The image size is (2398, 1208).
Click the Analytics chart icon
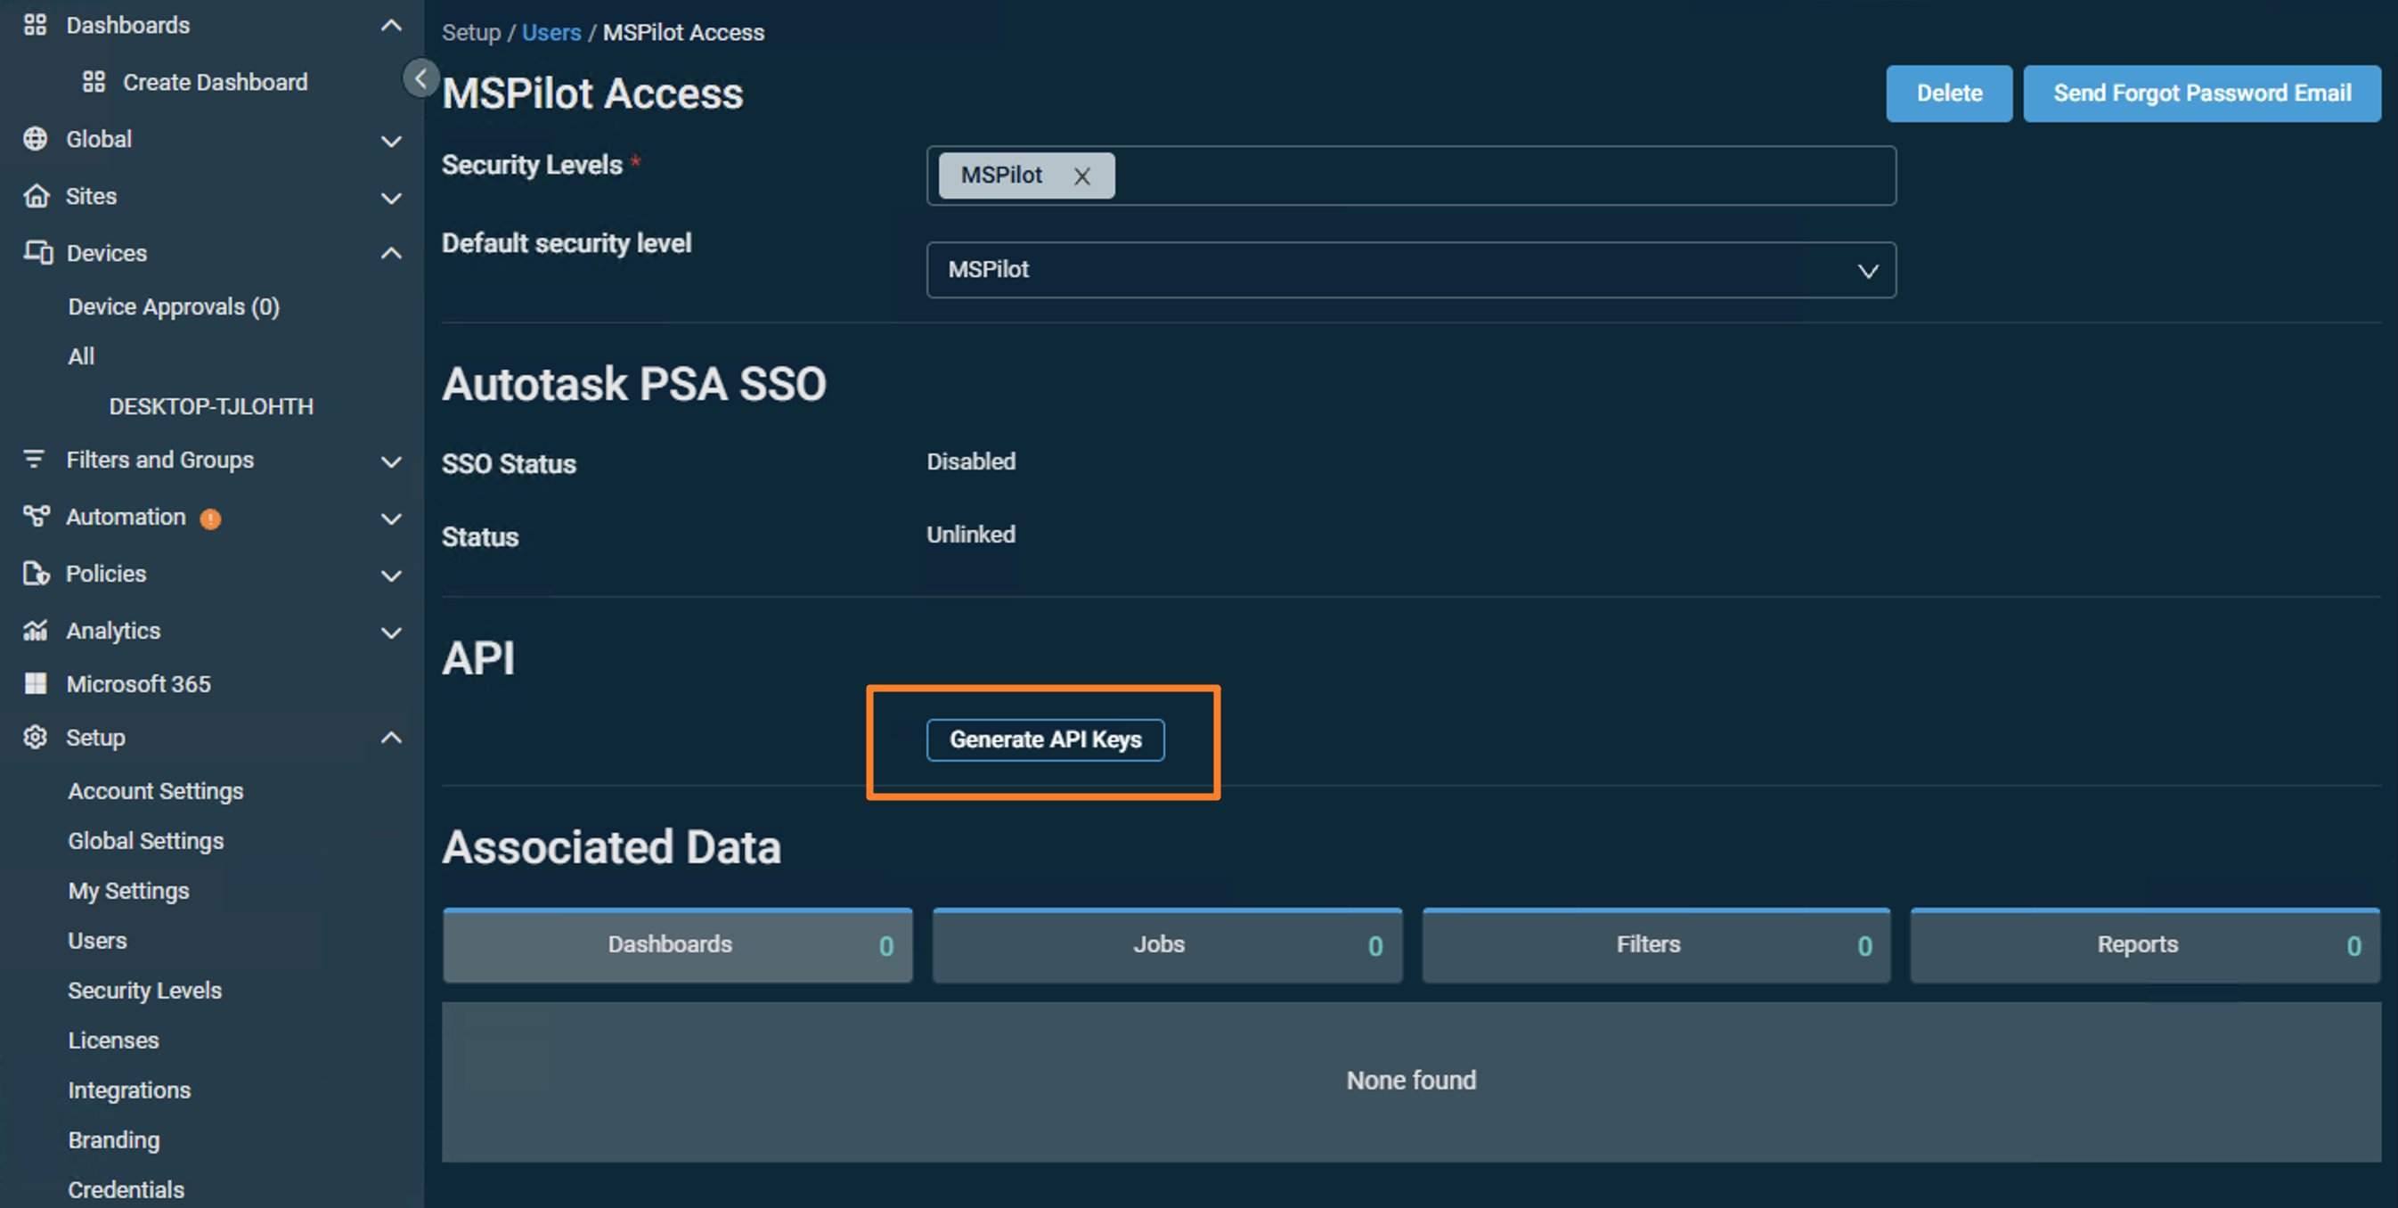(36, 630)
